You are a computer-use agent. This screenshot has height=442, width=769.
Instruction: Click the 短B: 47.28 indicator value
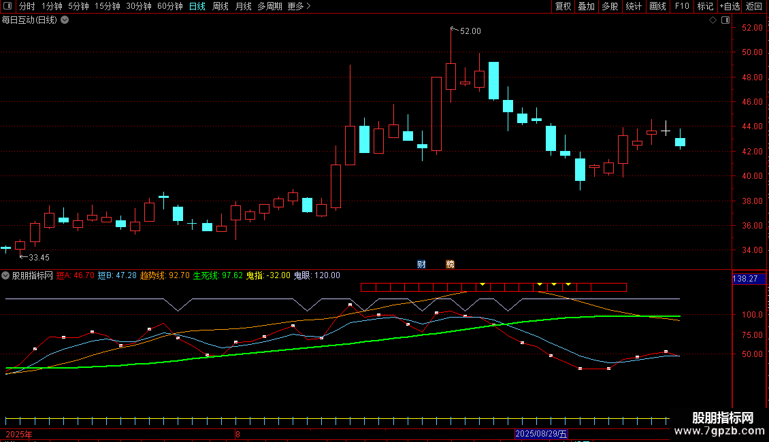pos(117,275)
